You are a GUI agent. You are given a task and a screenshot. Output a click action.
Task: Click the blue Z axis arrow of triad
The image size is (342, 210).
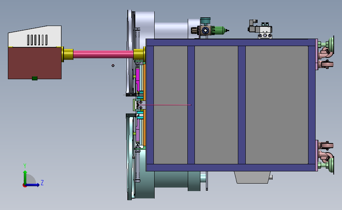click(x=33, y=185)
